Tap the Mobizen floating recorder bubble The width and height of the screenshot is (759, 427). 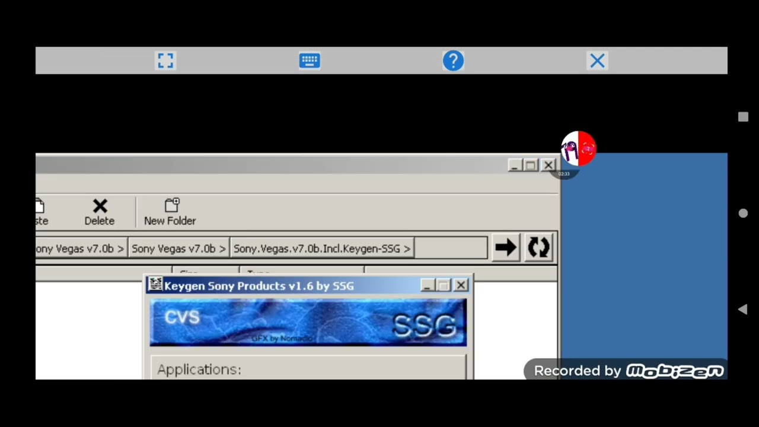click(x=578, y=149)
